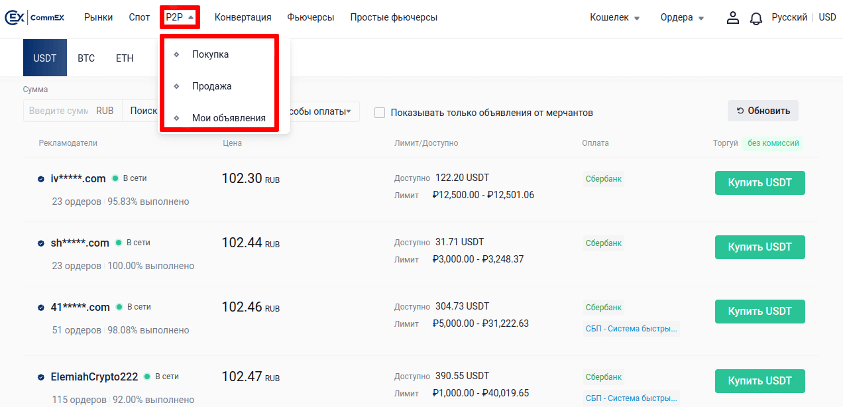Click verified badge next to iv*****.com
This screenshot has height=407, width=843.
click(x=41, y=179)
